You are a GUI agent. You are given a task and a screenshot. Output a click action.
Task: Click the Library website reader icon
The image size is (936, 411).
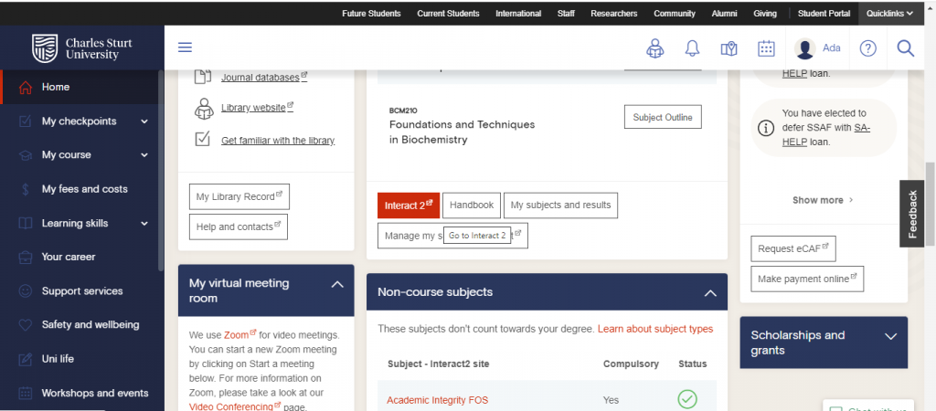(x=204, y=109)
